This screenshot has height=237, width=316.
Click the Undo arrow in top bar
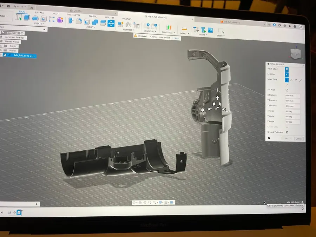(x=15, y=6)
